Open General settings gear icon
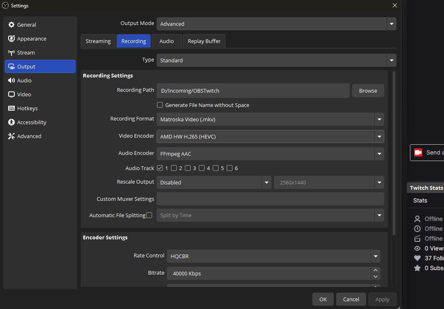This screenshot has width=444, height=309. 11,25
